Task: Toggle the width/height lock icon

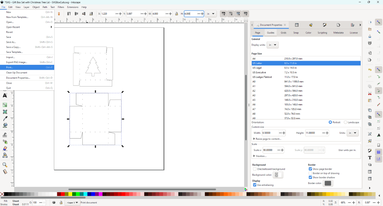Action: tap(176, 13)
